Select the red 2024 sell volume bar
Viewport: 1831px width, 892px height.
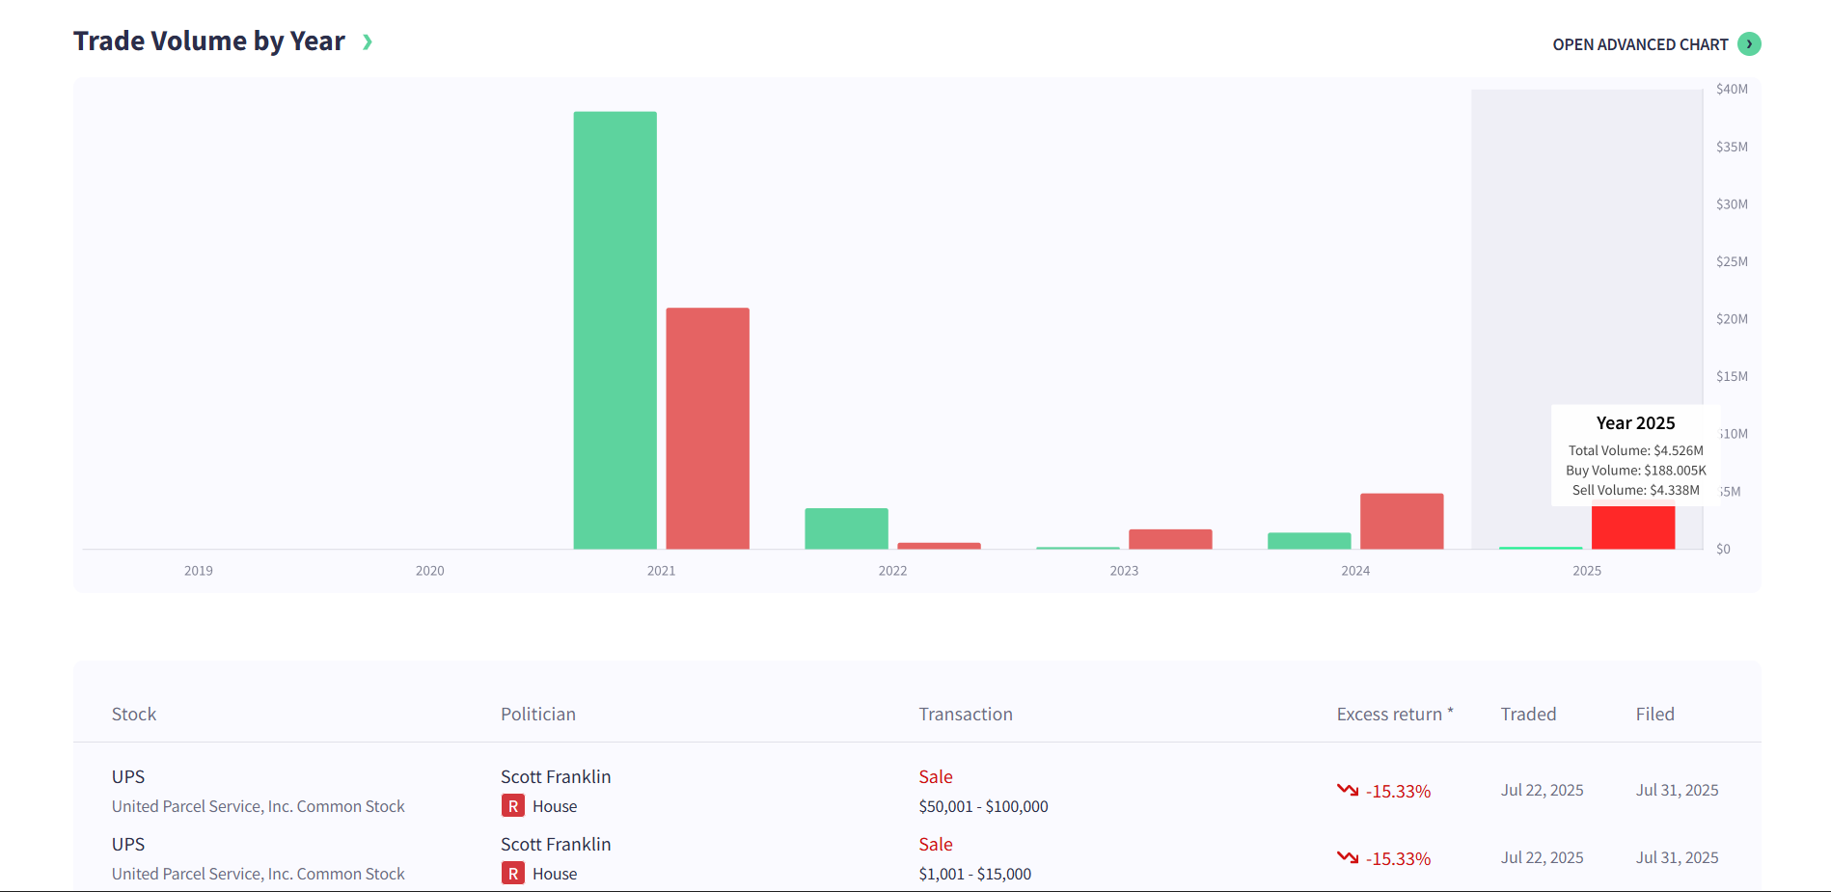point(1402,521)
